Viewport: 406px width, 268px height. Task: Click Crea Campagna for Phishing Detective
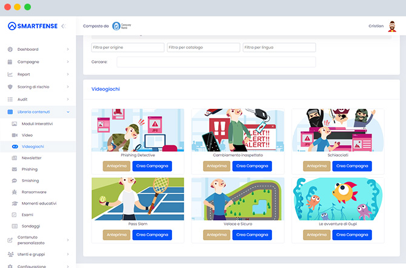click(x=152, y=166)
